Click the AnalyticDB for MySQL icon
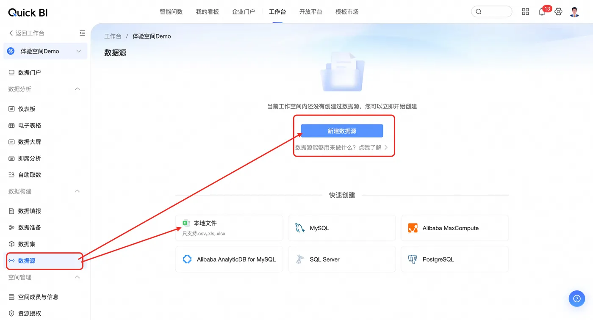 pos(187,259)
